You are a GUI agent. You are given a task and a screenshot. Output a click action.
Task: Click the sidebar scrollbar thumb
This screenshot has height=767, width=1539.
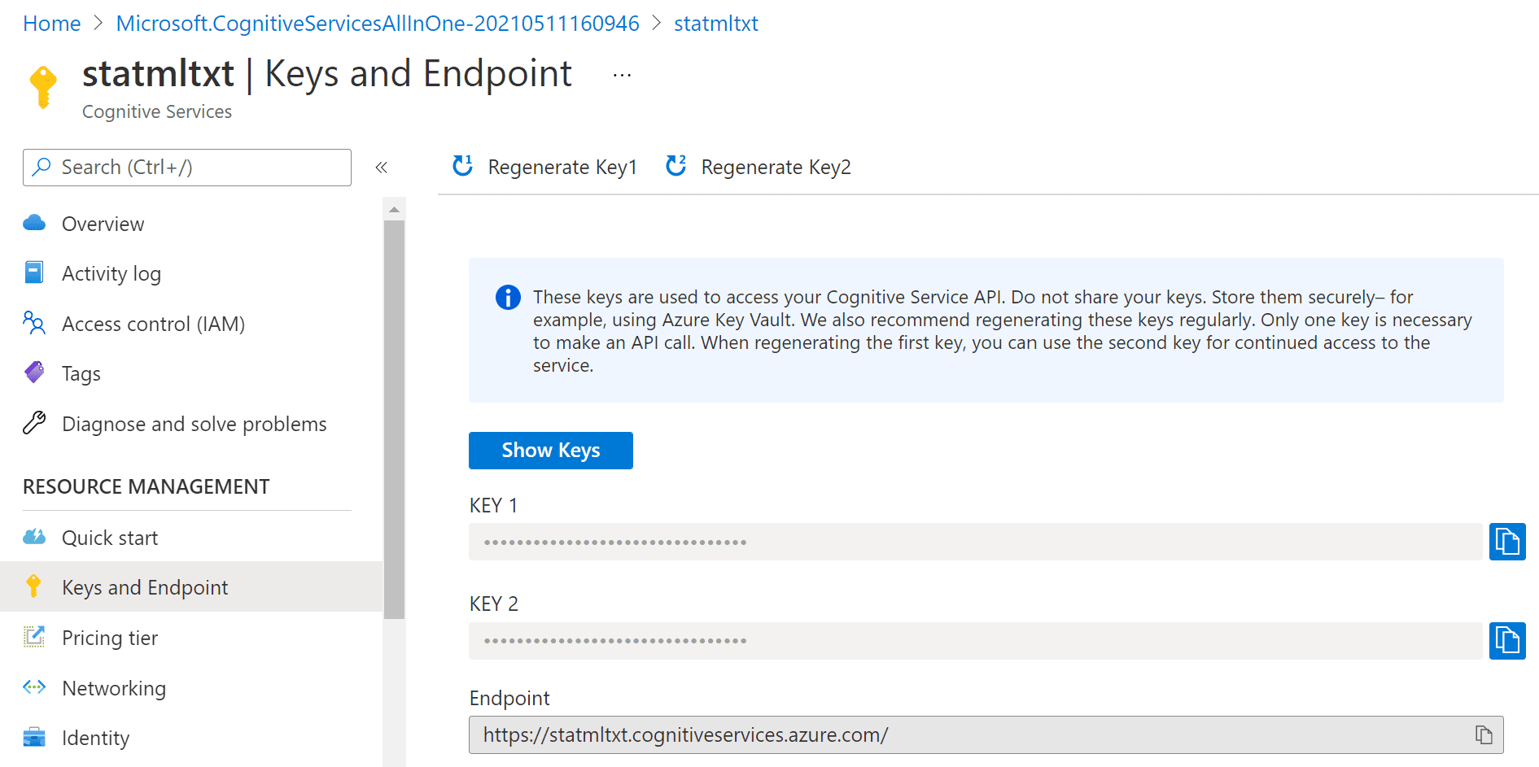pyautogui.click(x=394, y=420)
